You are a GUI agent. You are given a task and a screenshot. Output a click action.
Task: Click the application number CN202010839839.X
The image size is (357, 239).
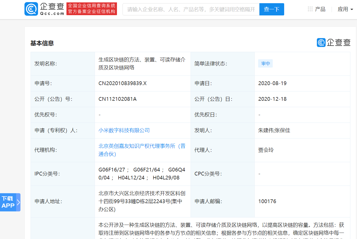[123, 83]
